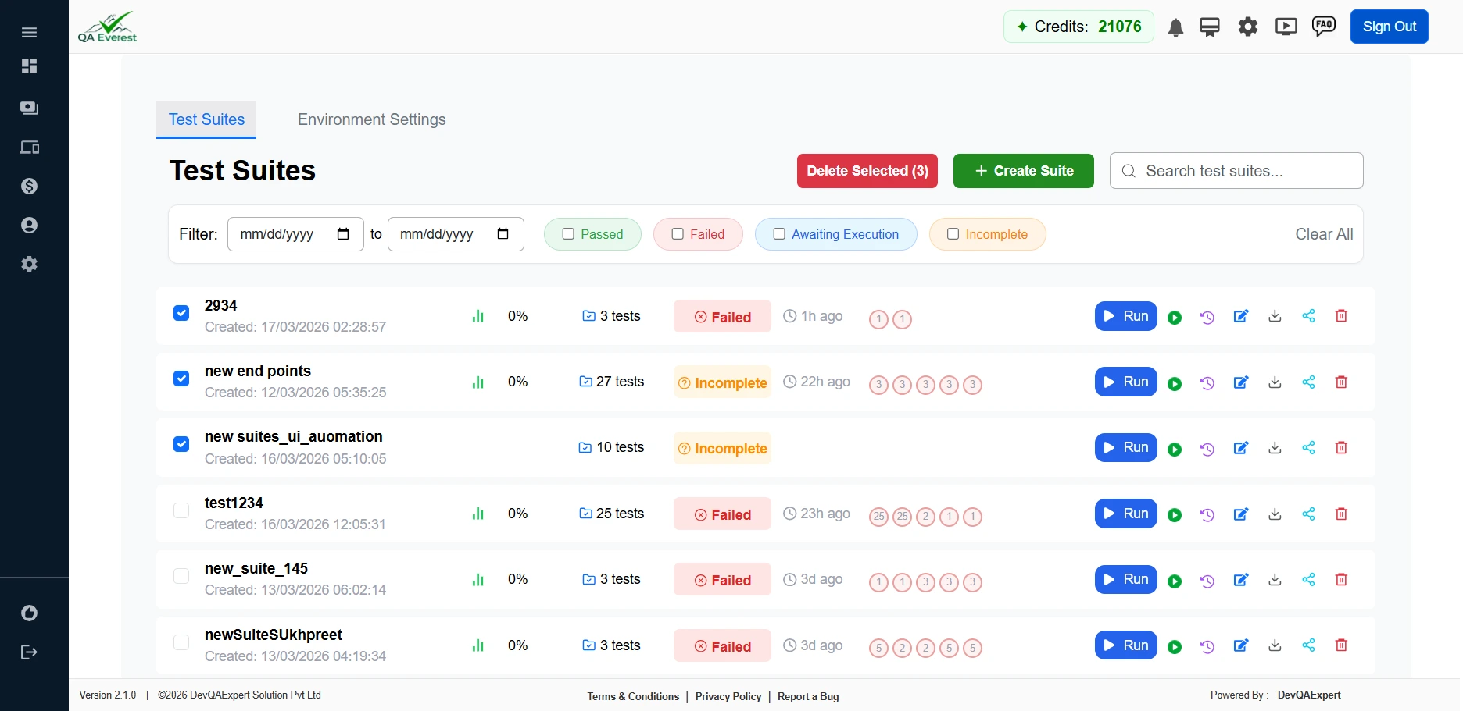Select the new_suite_145 checkbox
Screen dimensions: 1463x711
point(181,576)
